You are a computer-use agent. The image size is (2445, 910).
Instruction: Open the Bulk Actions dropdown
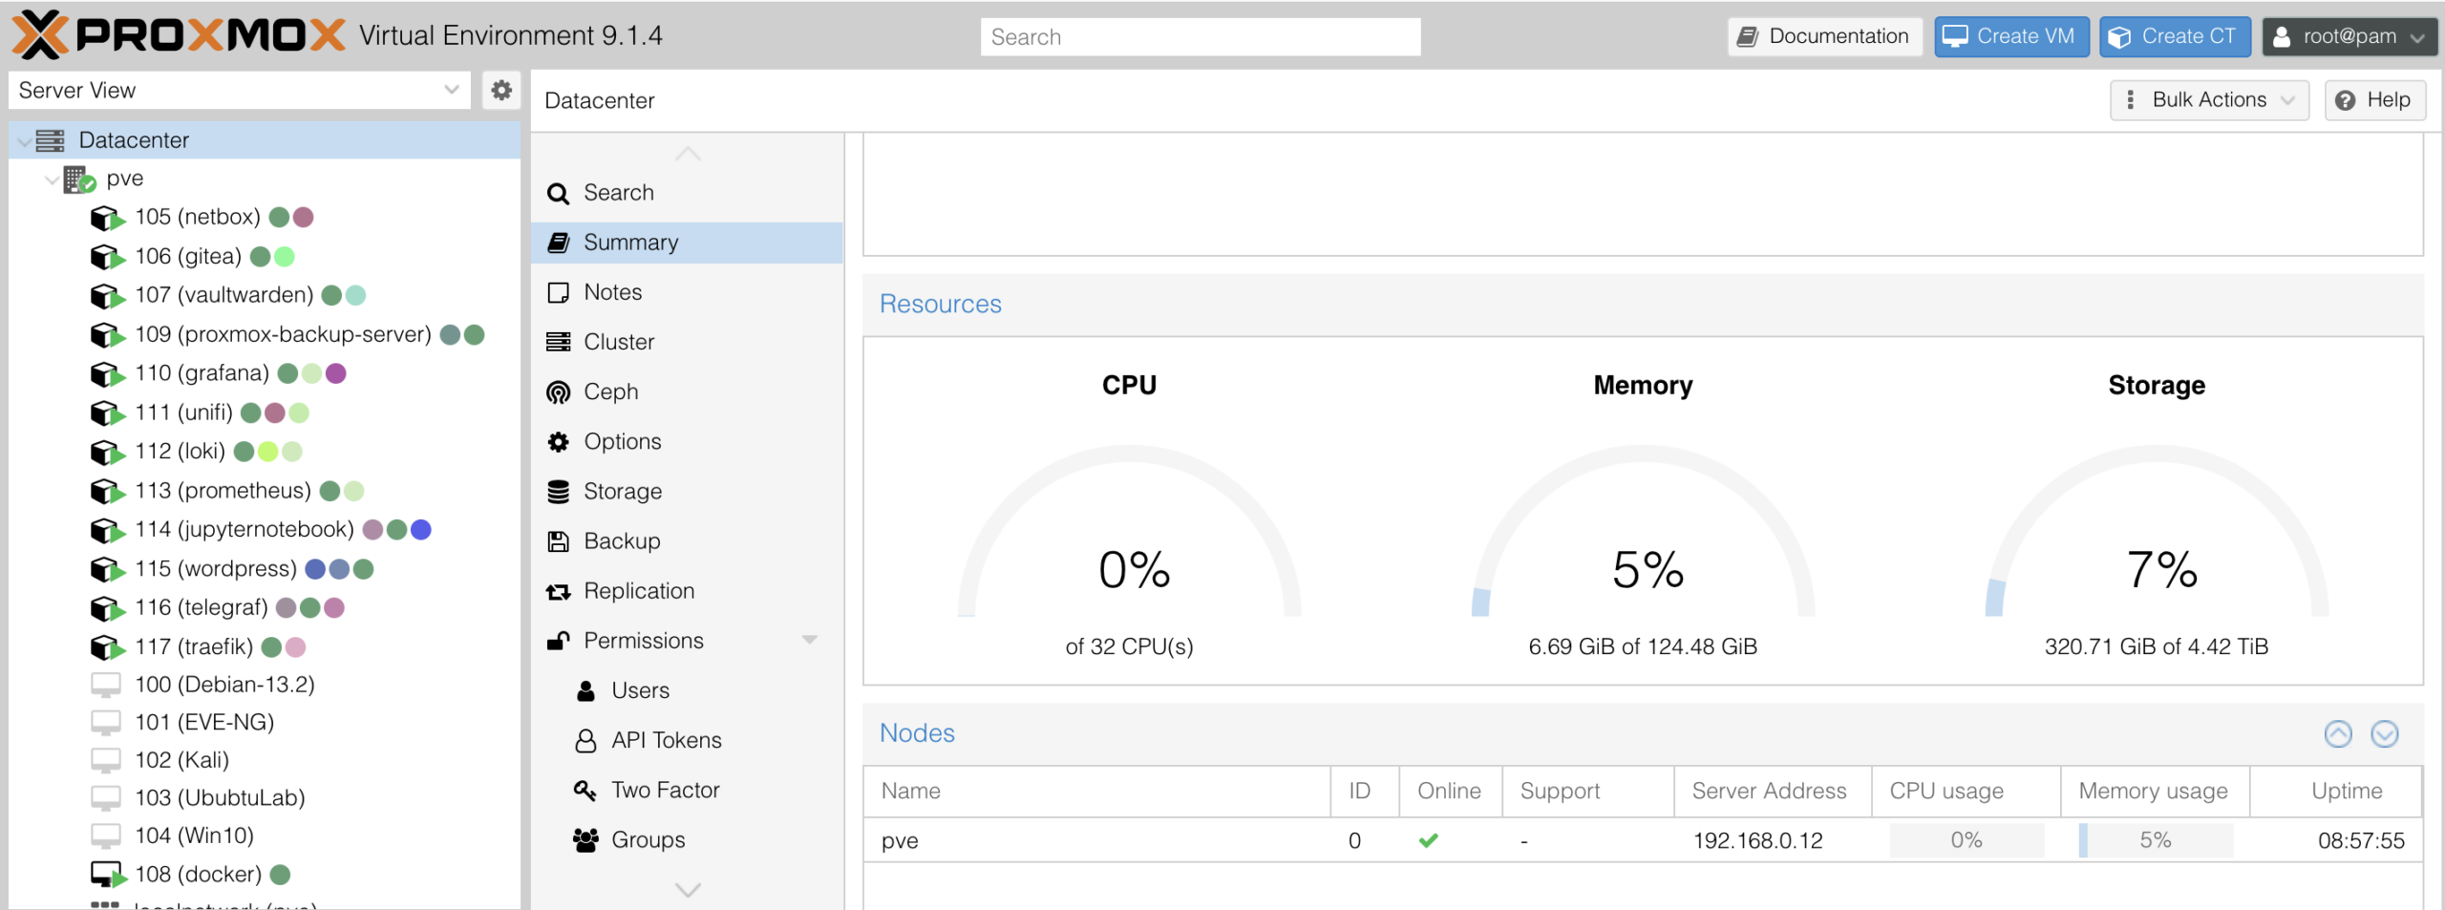2208,100
